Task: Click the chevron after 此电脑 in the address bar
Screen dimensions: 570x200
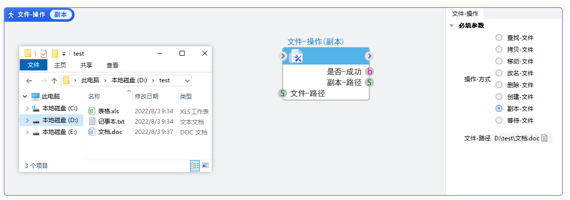Action: point(106,81)
